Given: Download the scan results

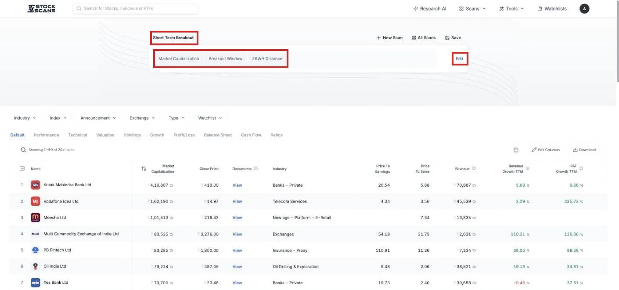Looking at the screenshot, I should (584, 150).
